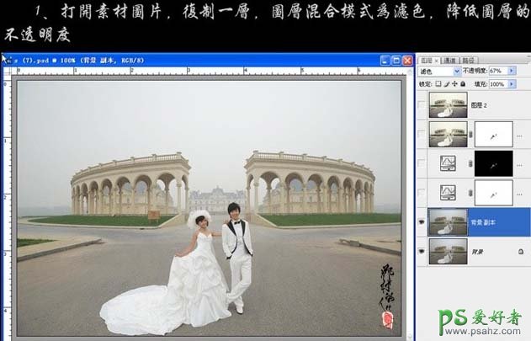Select the black layer mask thumbnail

coord(493,163)
